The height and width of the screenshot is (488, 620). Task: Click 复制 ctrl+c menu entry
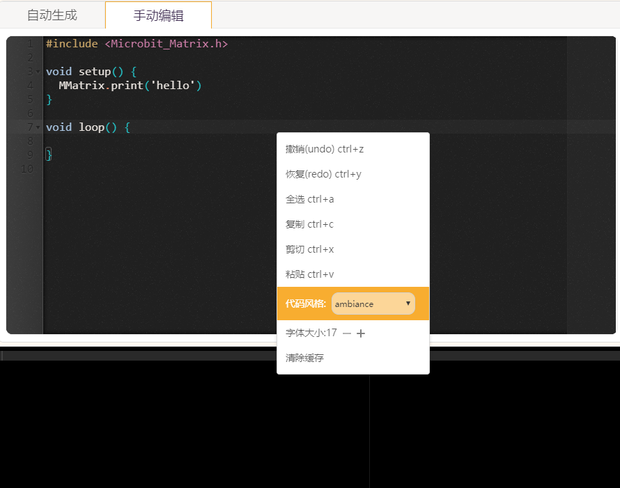pyautogui.click(x=352, y=224)
